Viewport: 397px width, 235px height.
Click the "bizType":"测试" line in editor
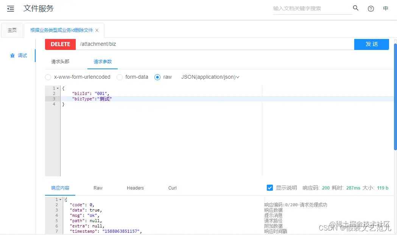tap(92, 99)
